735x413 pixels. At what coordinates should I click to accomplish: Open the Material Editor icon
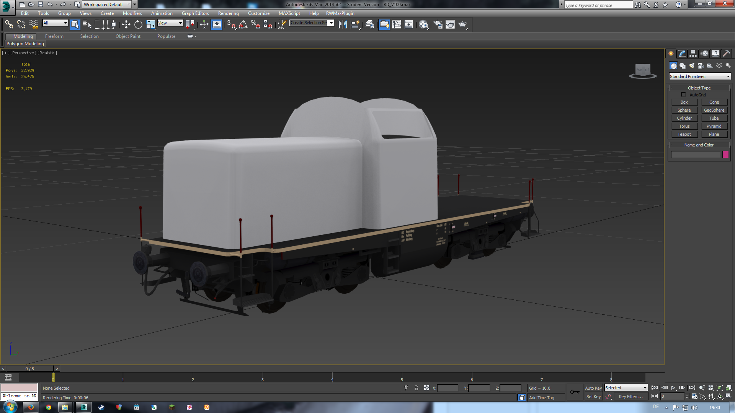tap(423, 24)
